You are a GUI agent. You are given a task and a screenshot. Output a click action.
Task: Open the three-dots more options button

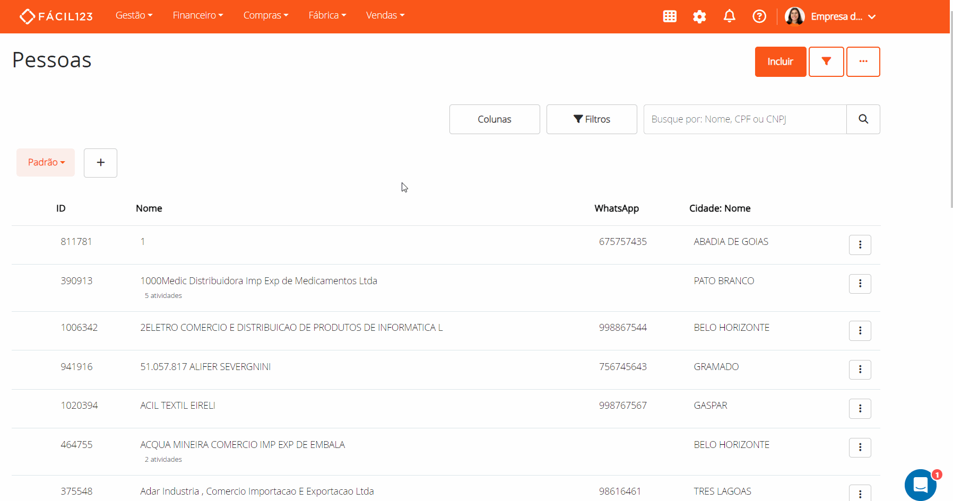click(863, 61)
